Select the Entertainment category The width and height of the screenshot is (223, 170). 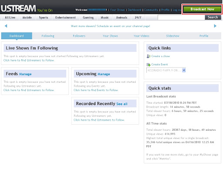tap(65, 17)
